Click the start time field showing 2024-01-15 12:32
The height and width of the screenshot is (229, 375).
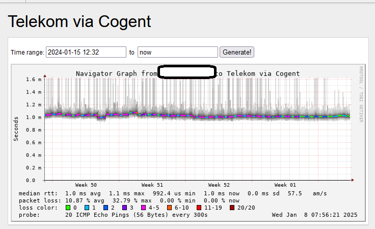pyautogui.click(x=86, y=52)
